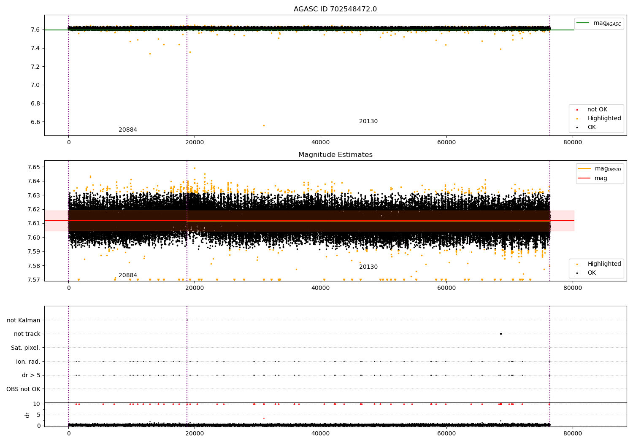Click the red line swatch next to 'mag'
Viewport: 633px width, 443px height.
[x=584, y=178]
